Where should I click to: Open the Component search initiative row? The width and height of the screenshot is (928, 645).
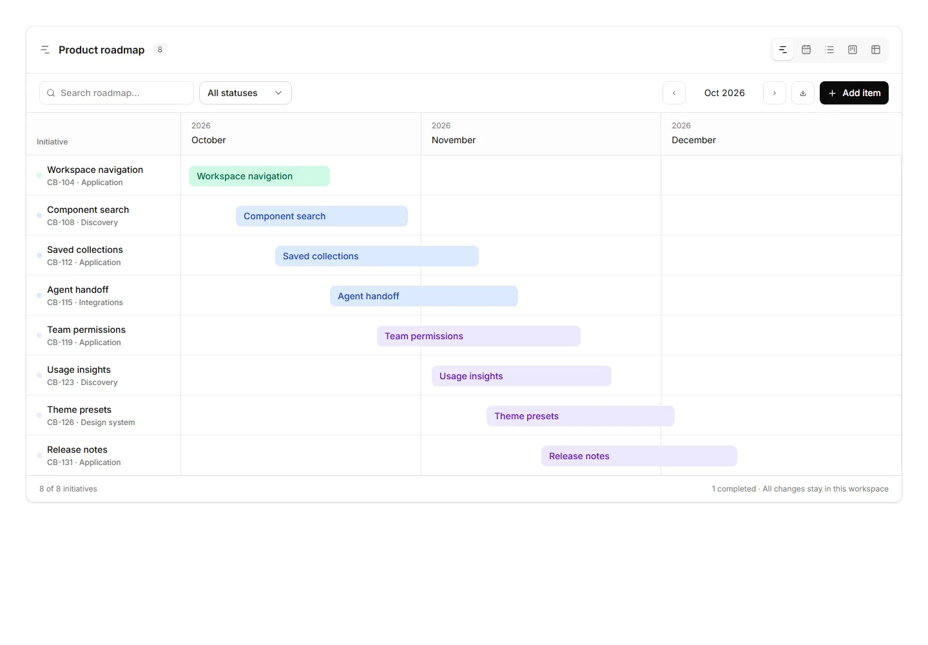tap(103, 215)
